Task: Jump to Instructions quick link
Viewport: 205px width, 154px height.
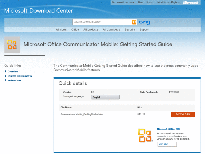Action: (14, 81)
